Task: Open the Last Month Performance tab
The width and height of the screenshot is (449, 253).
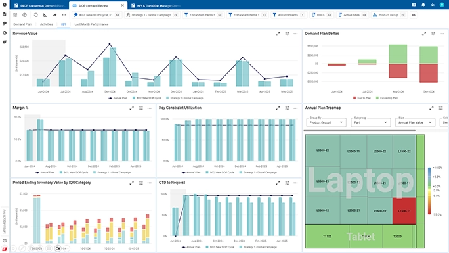Action: 91,24
